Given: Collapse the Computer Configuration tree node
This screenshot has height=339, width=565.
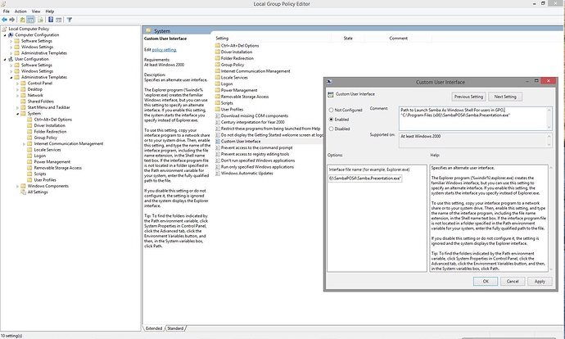Looking at the screenshot, I should [x=5, y=35].
